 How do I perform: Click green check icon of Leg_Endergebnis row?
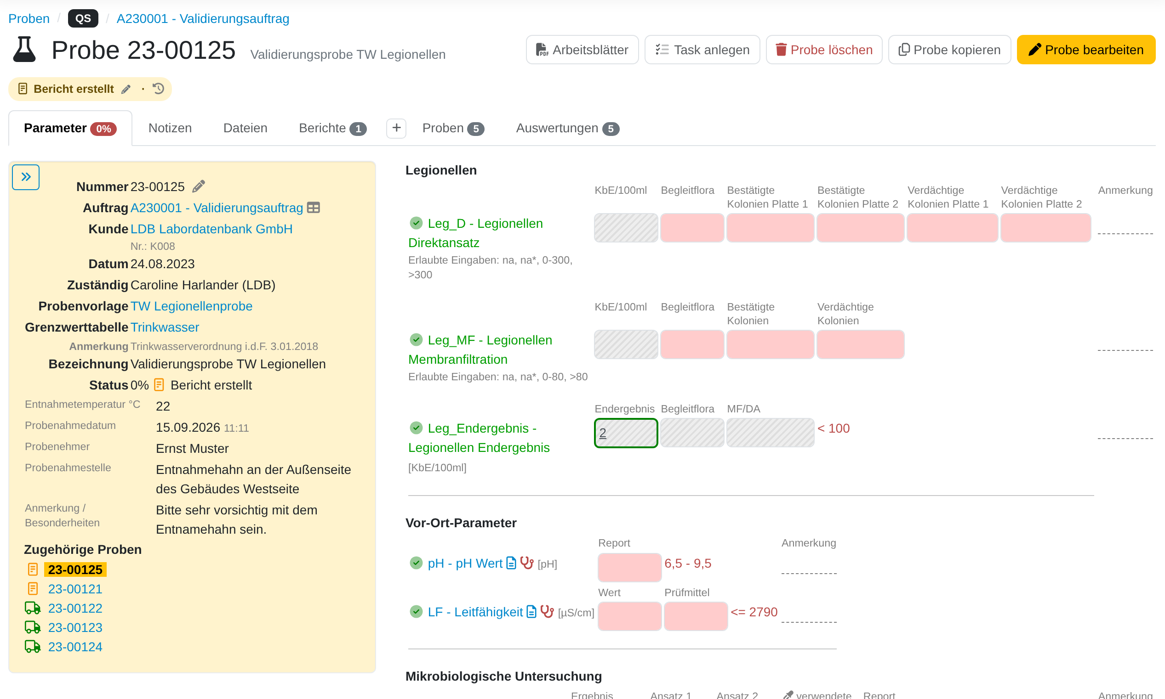417,428
